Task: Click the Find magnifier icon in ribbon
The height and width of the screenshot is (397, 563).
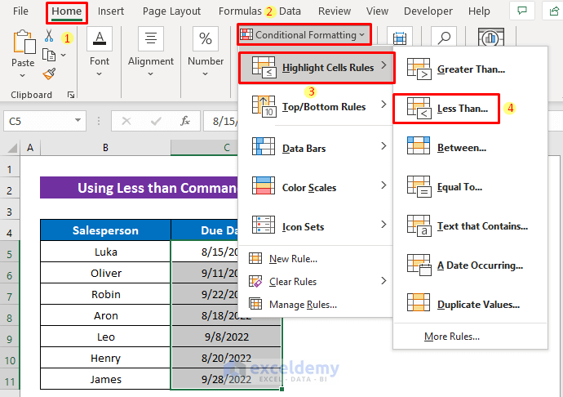Action: [444, 37]
